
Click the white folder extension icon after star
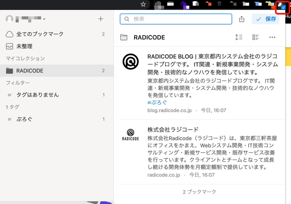(171, 3)
